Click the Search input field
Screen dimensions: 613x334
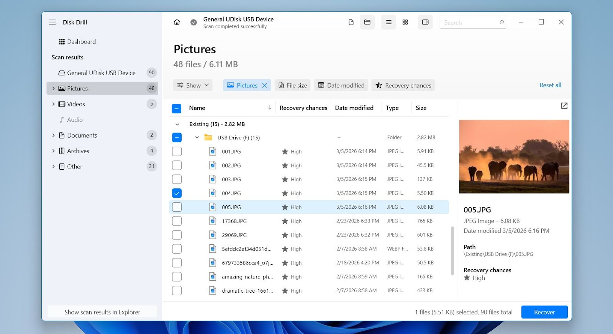(x=469, y=23)
